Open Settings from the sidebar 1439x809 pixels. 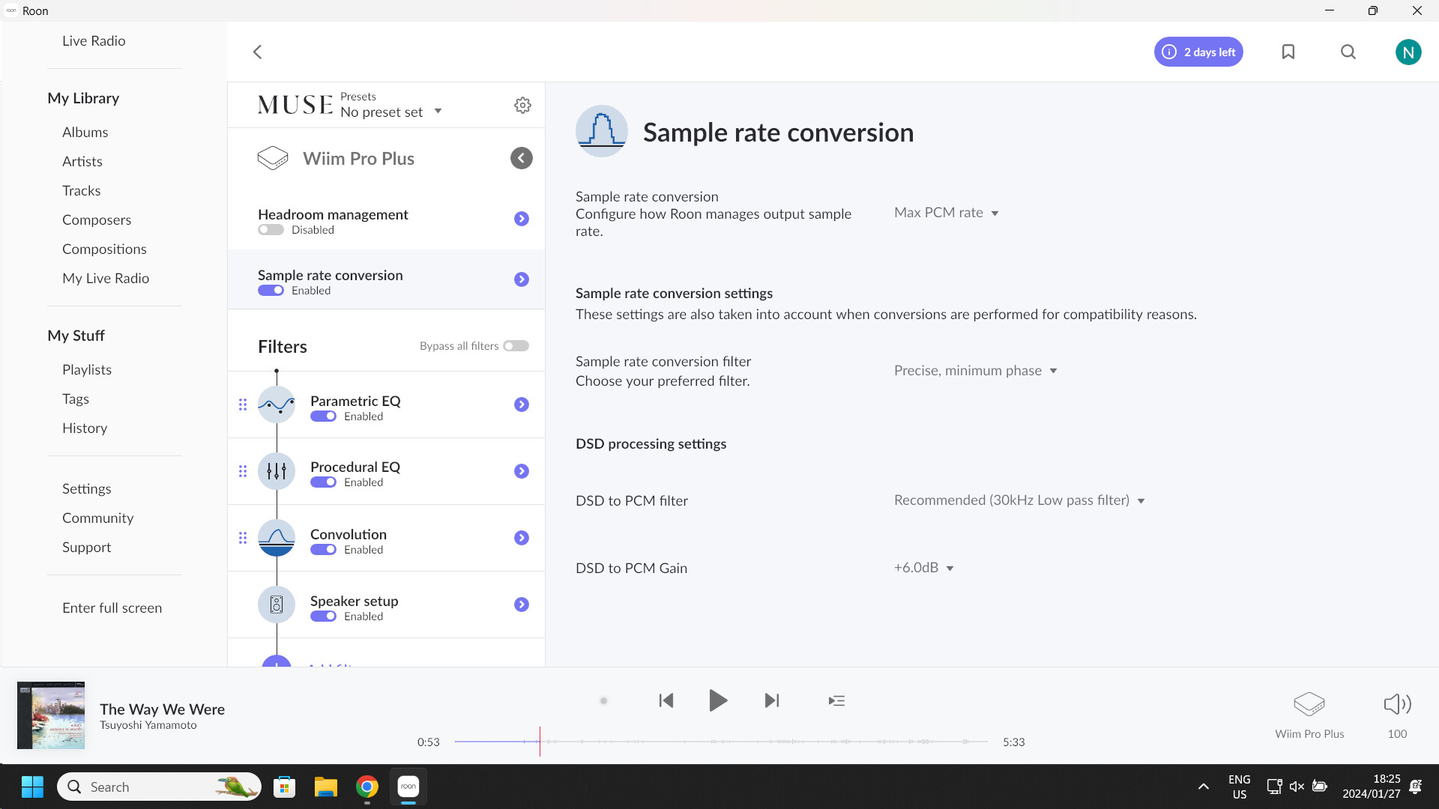click(86, 488)
